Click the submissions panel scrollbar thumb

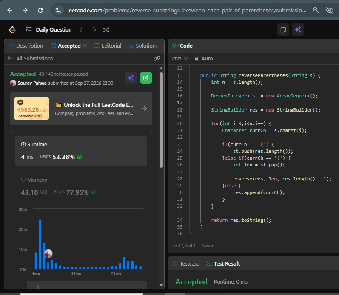161,120
